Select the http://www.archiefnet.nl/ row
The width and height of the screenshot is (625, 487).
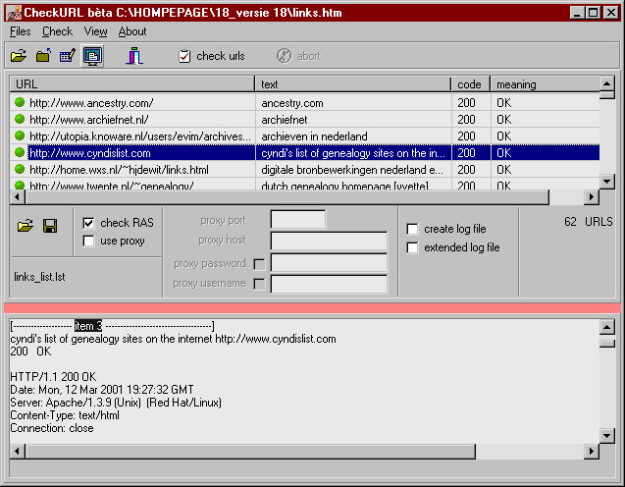304,120
